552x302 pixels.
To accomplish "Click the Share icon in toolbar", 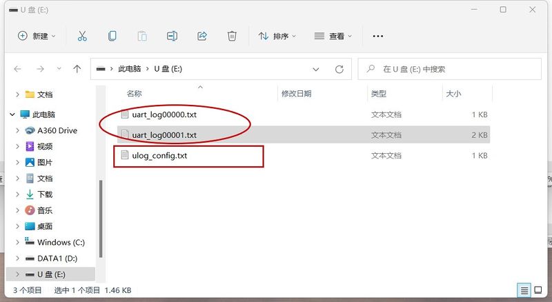I will pos(202,36).
